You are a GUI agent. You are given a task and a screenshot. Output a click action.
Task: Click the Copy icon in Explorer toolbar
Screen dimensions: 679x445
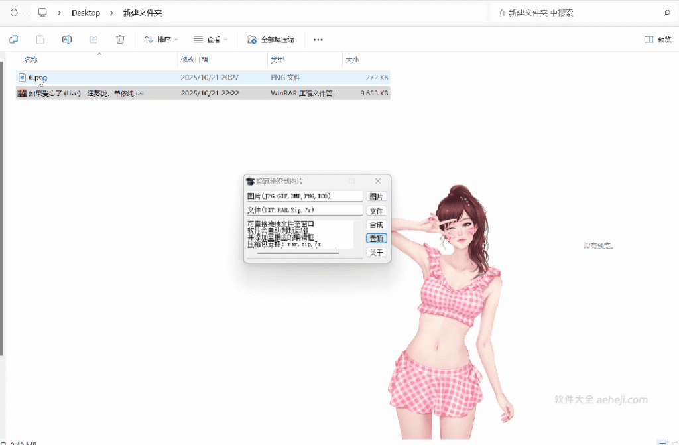pos(40,39)
